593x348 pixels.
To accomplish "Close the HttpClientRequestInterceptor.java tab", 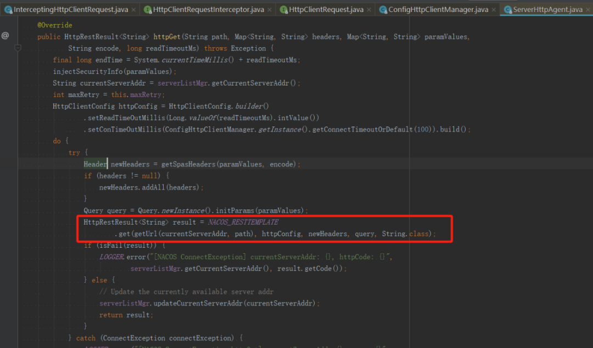I will point(269,10).
